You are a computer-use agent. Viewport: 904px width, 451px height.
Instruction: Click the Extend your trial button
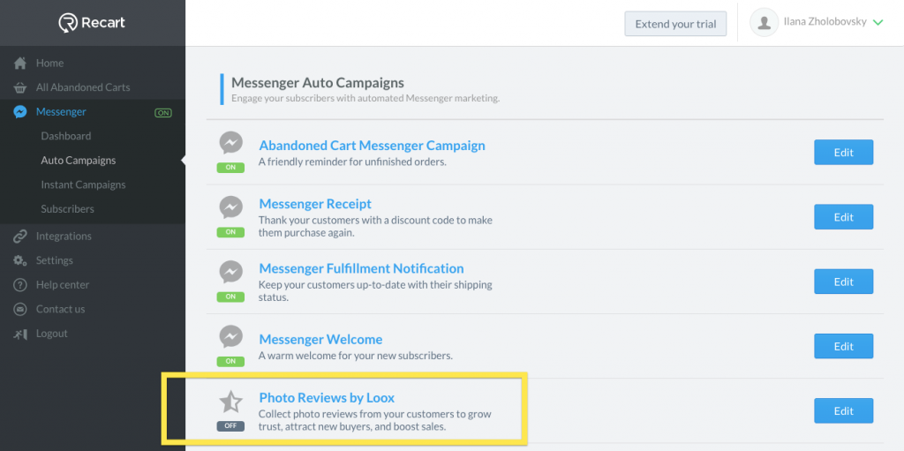tap(675, 24)
